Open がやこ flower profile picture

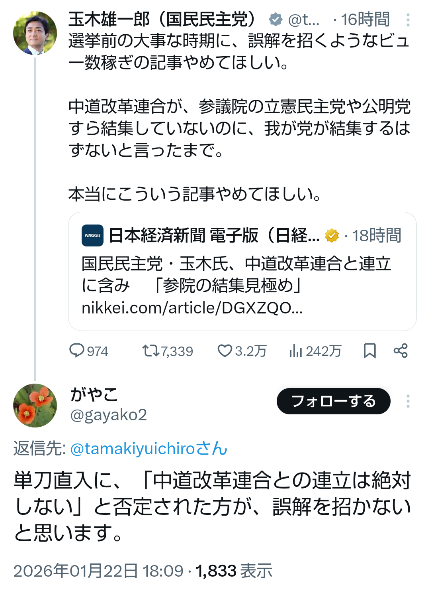tap(35, 406)
